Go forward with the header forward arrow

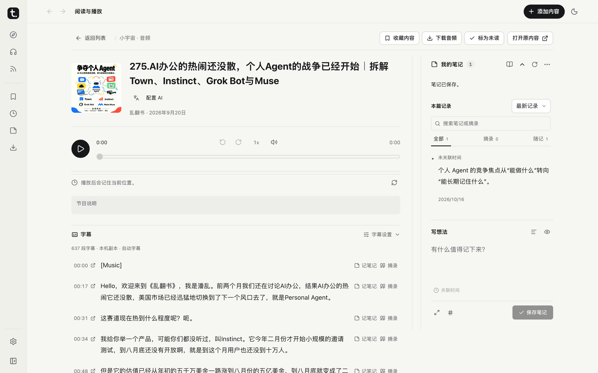(63, 11)
